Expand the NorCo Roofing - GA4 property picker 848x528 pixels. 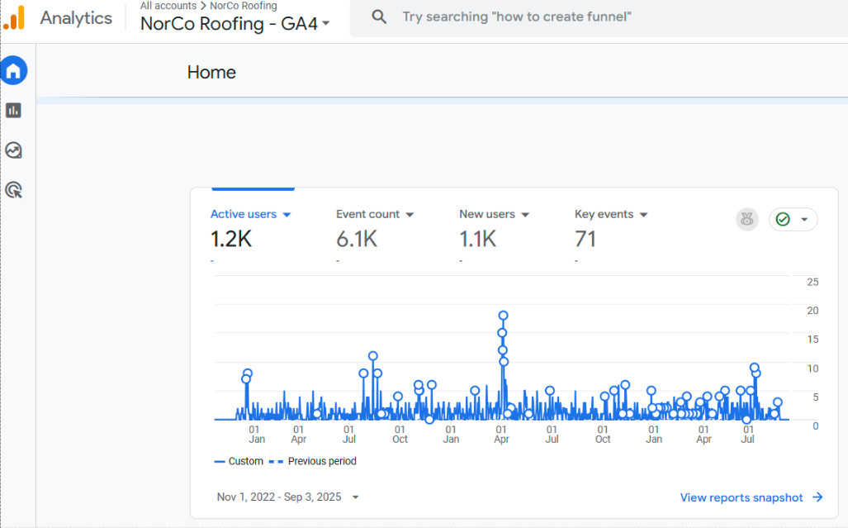tap(235, 24)
